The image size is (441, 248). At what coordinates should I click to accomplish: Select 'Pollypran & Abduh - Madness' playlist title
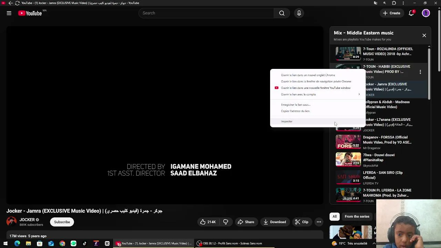pyautogui.click(x=388, y=104)
